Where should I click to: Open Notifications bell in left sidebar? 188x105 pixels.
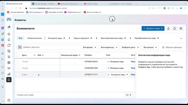[9, 40]
